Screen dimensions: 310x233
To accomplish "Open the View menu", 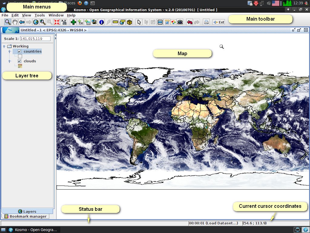I will (27, 15).
